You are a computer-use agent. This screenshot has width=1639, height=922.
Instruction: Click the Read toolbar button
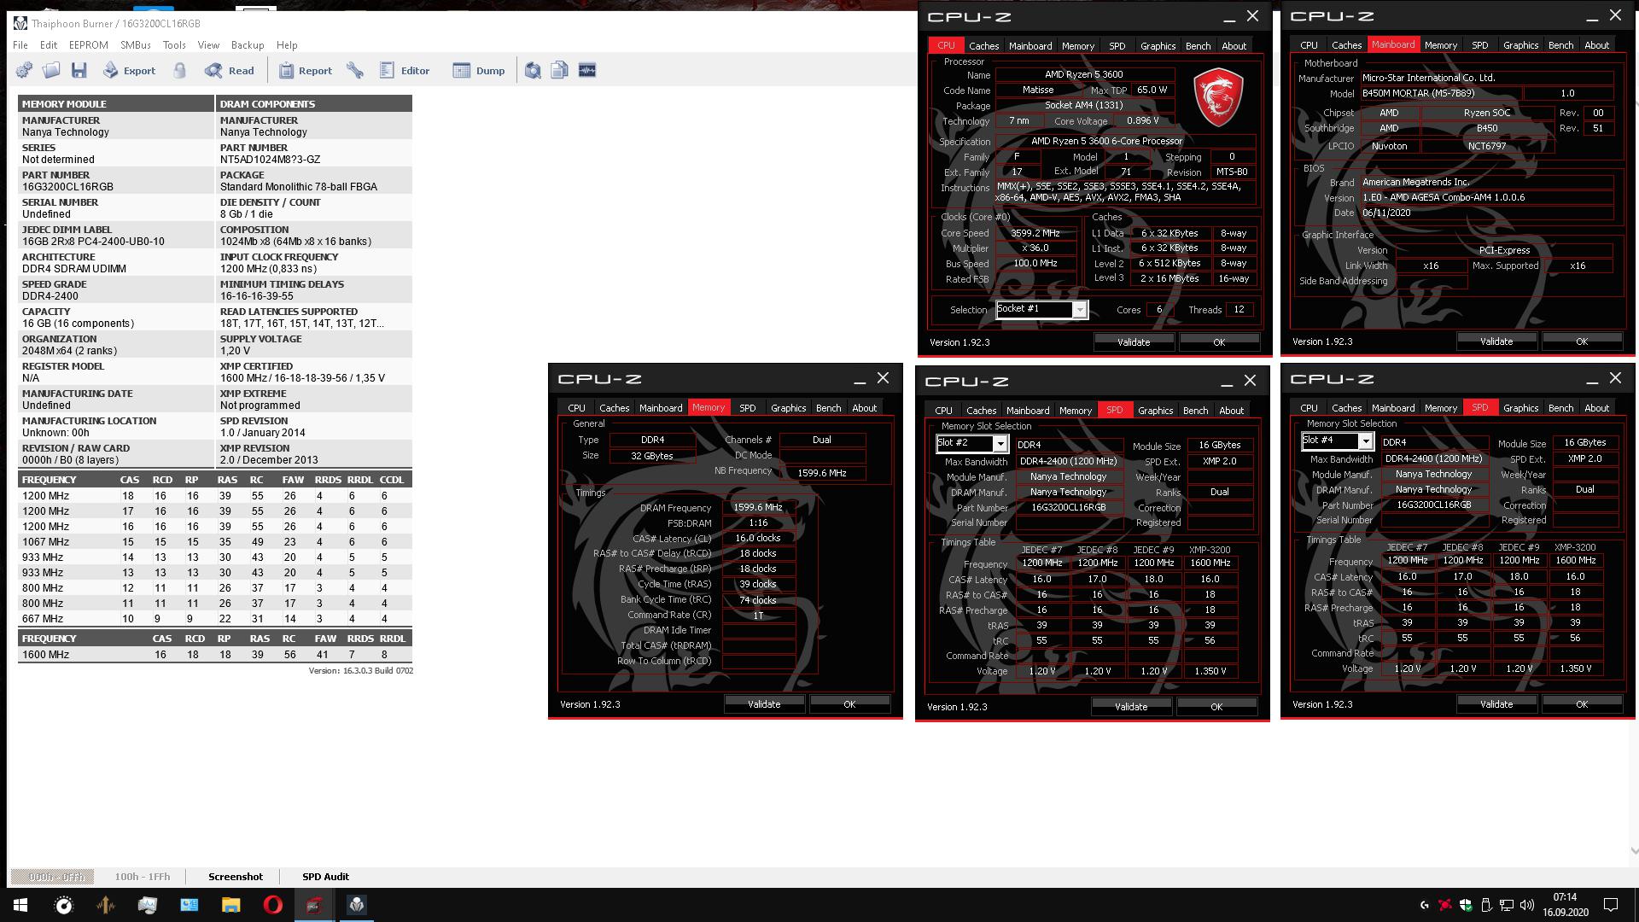click(230, 71)
